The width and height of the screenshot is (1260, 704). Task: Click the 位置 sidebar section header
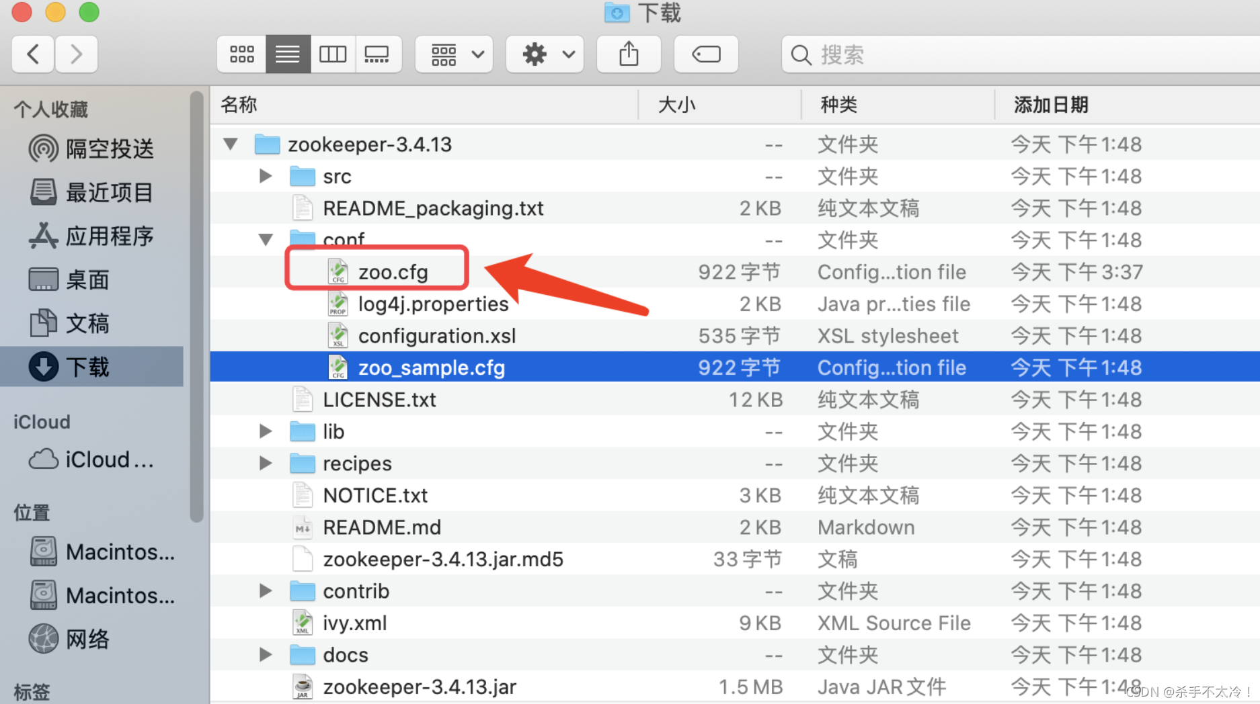tap(32, 513)
